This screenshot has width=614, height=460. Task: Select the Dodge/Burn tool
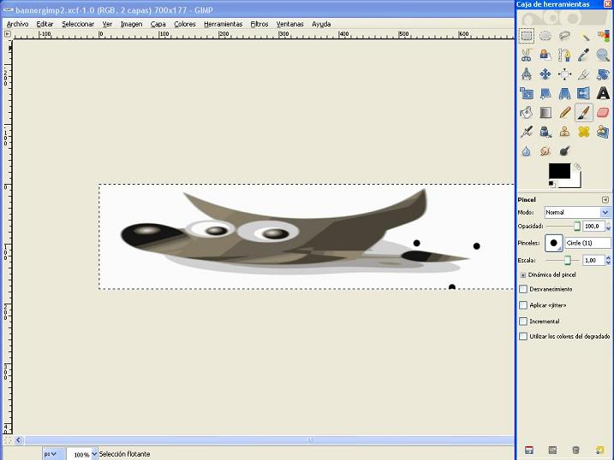pyautogui.click(x=564, y=150)
